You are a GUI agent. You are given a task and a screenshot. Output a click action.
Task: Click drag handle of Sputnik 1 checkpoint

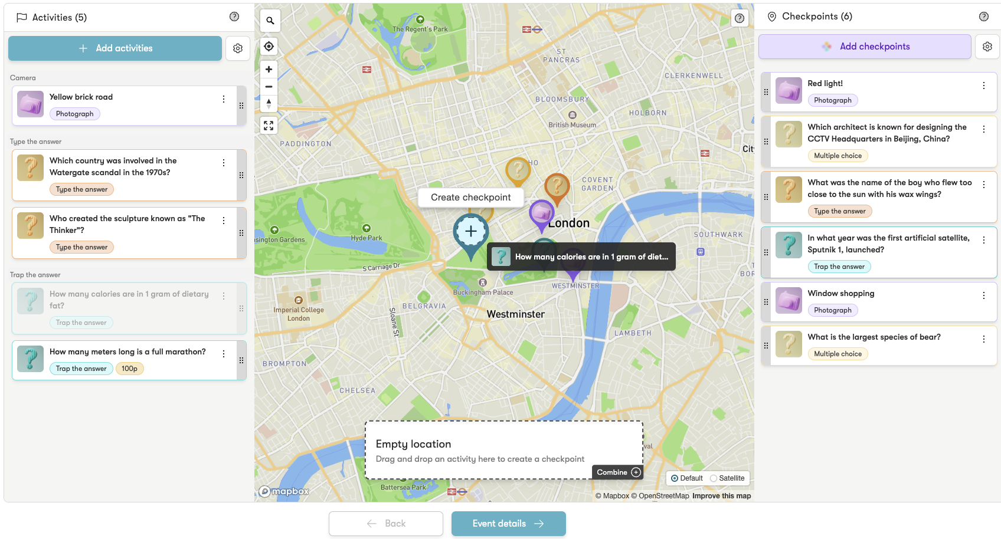coord(766,252)
